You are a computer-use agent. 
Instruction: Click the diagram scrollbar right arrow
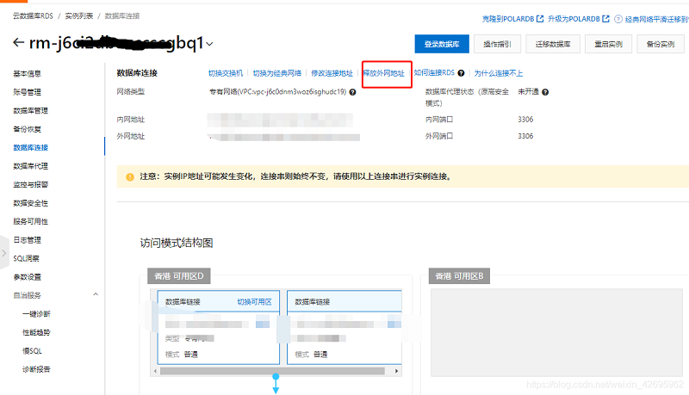tap(396, 371)
